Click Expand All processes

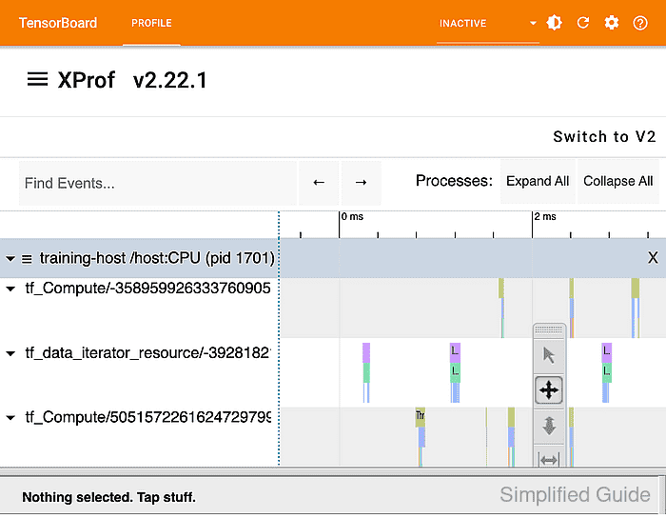[x=538, y=181]
